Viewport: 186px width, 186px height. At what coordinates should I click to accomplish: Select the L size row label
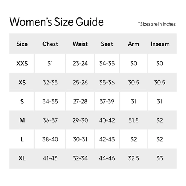[x=22, y=139]
